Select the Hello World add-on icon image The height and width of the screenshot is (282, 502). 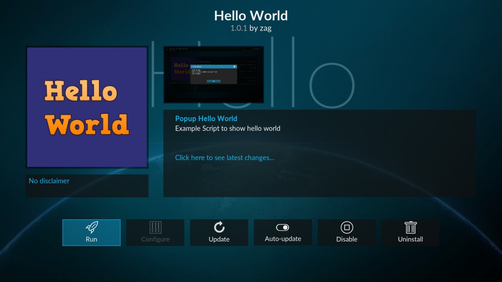pos(87,107)
